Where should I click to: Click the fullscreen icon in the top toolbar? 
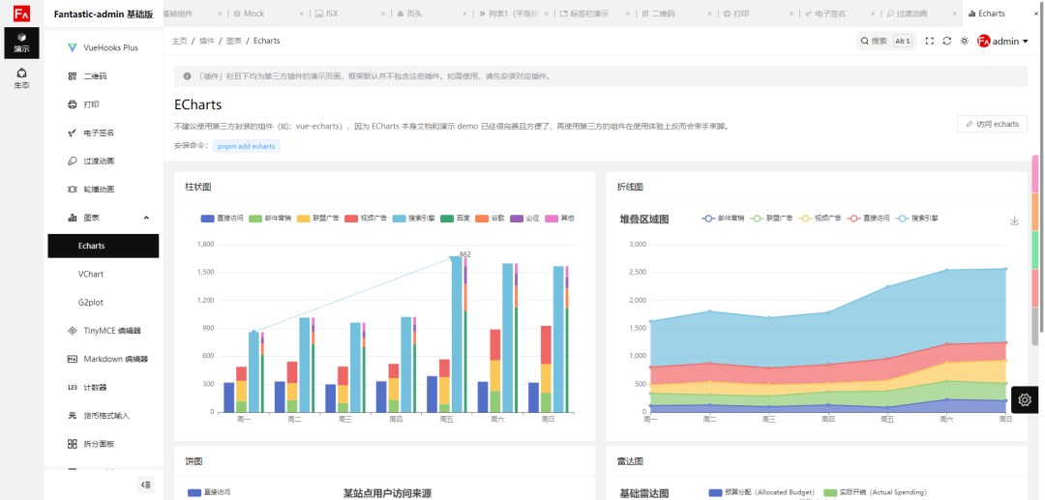[930, 42]
